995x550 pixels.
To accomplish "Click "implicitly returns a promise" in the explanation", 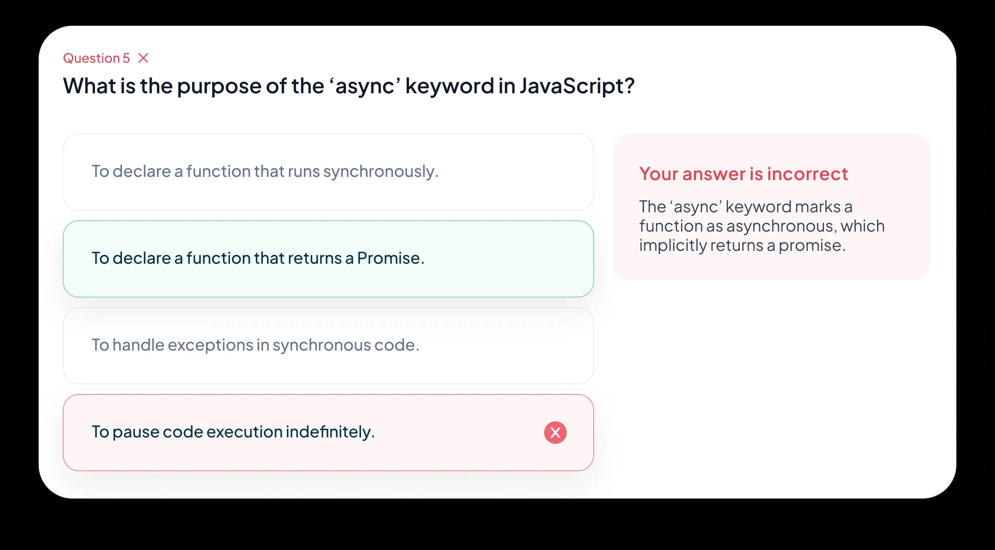I will coord(742,245).
